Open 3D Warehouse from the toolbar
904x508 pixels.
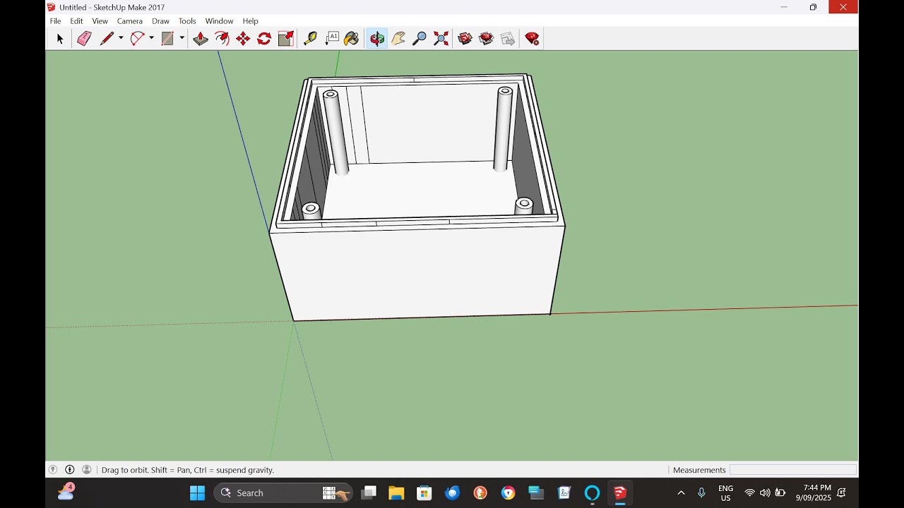click(x=465, y=39)
